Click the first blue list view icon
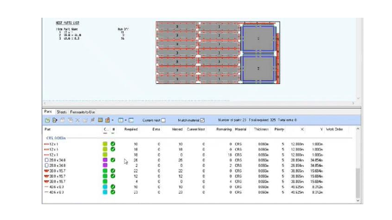This screenshot has width=392, height=220. pyautogui.click(x=121, y=120)
